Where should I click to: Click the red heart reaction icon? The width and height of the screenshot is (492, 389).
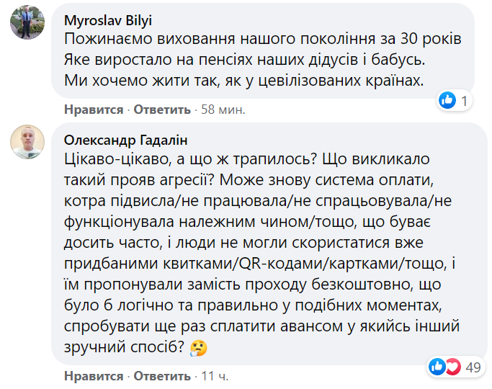(452, 367)
